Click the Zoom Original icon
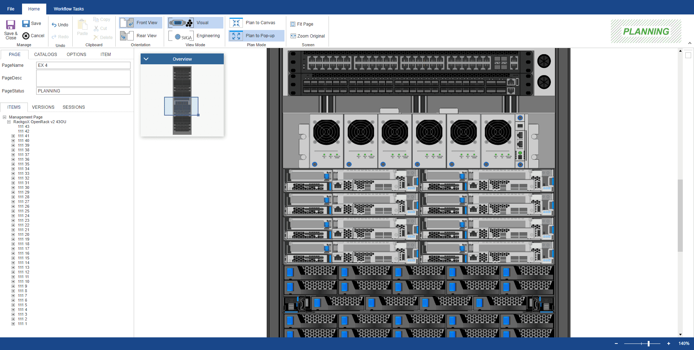Image resolution: width=694 pixels, height=350 pixels. (x=293, y=36)
